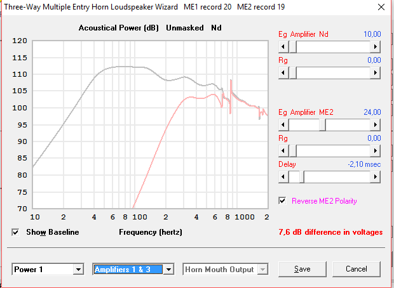Click the Nd amplifier Rg slider thumb
394x288 pixels.
pyautogui.click(x=293, y=73)
